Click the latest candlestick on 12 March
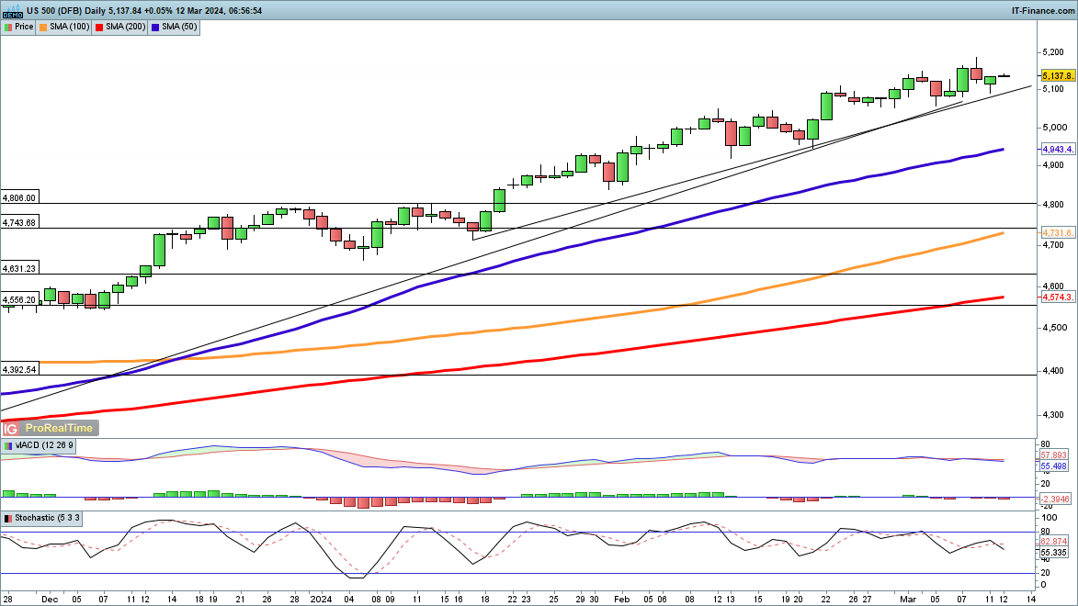 (x=1004, y=75)
